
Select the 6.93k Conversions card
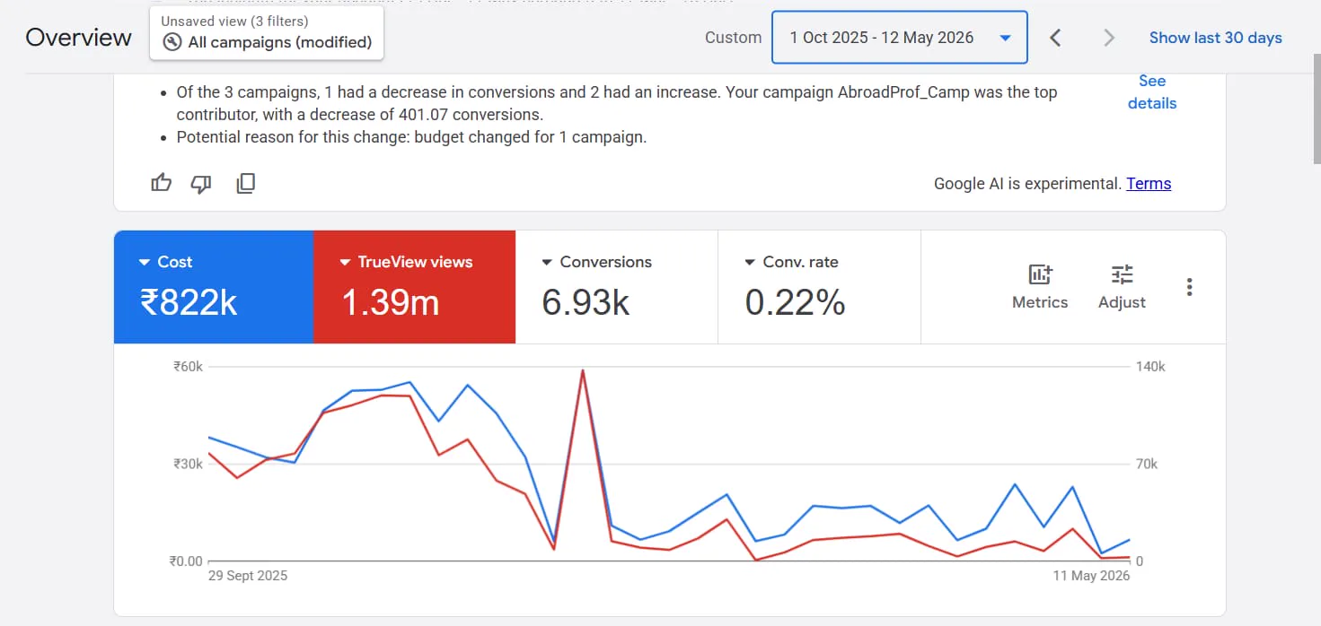coord(617,287)
